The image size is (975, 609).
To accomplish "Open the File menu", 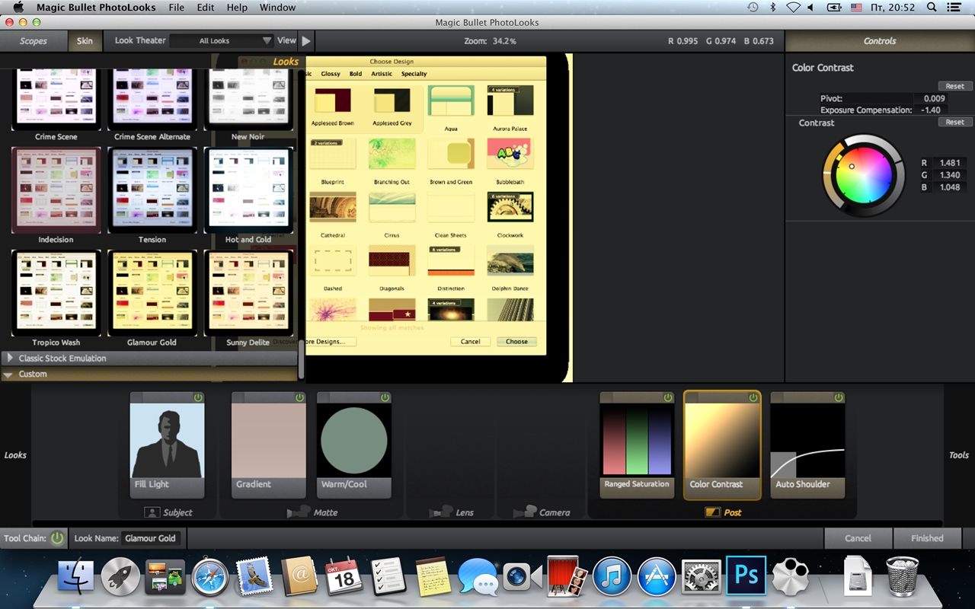I will pos(176,7).
